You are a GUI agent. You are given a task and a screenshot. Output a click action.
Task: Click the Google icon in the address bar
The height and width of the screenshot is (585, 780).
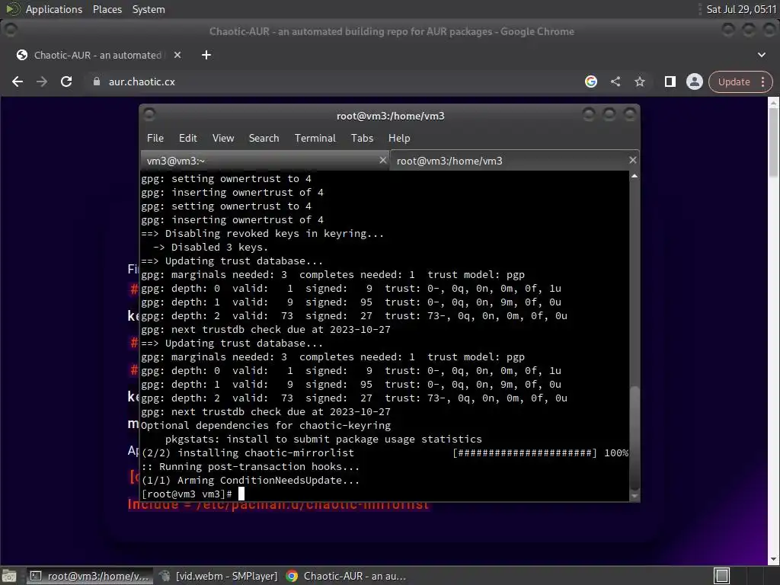click(591, 82)
